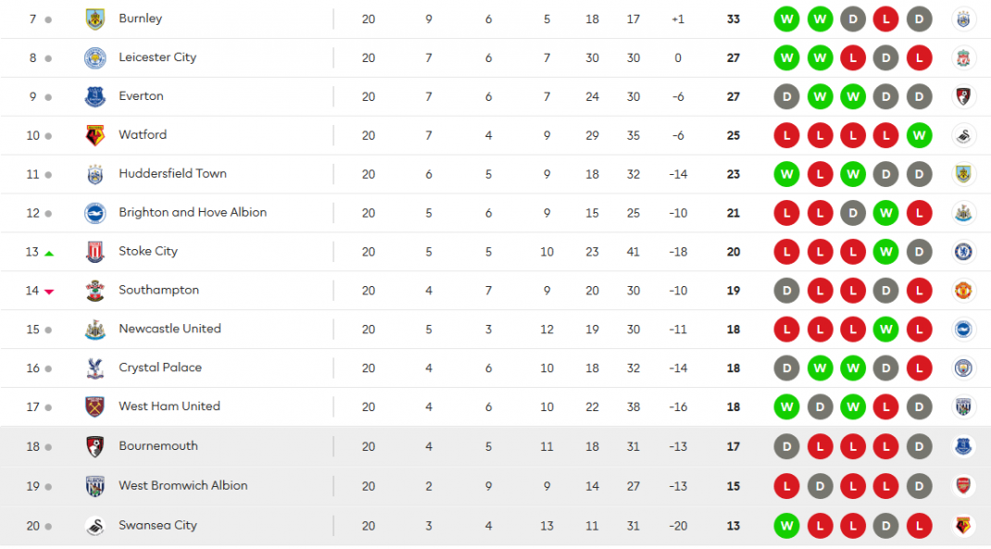Open the Huddersfield Town team link
991x549 pixels.
(172, 174)
